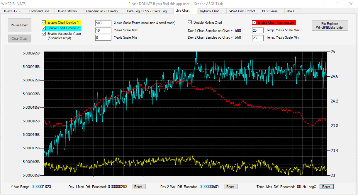Click the Y-axis Scale Max field
358x195 pixels.
tap(103, 30)
